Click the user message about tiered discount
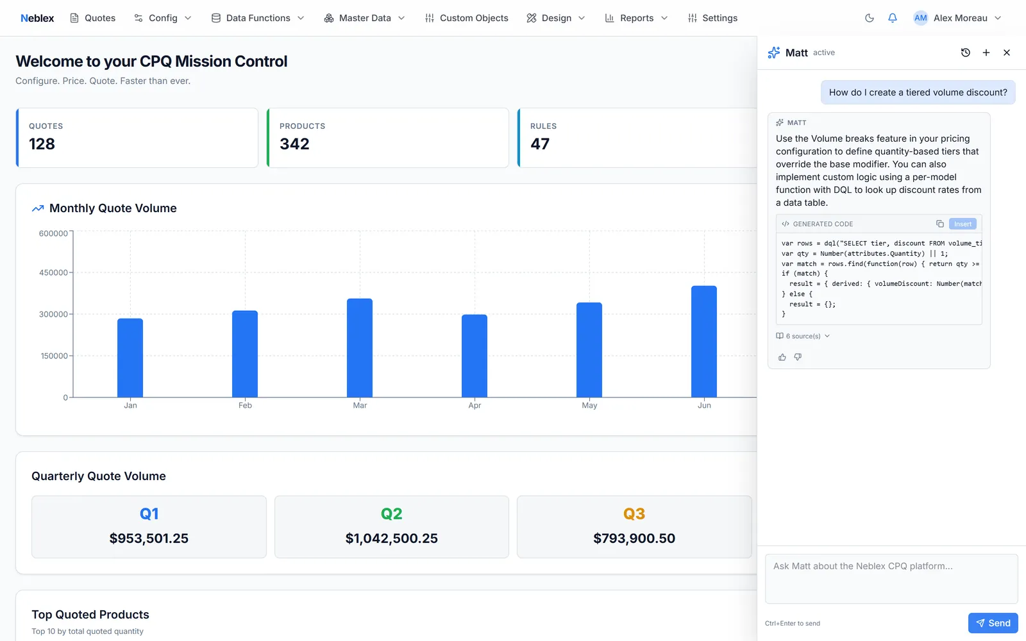Viewport: 1026px width, 641px height. 918,92
